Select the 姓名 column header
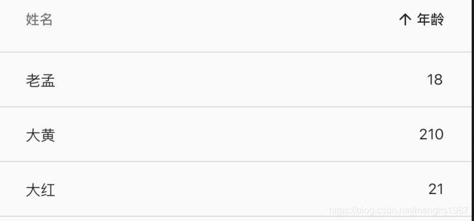The height and width of the screenshot is (221, 474). point(39,19)
